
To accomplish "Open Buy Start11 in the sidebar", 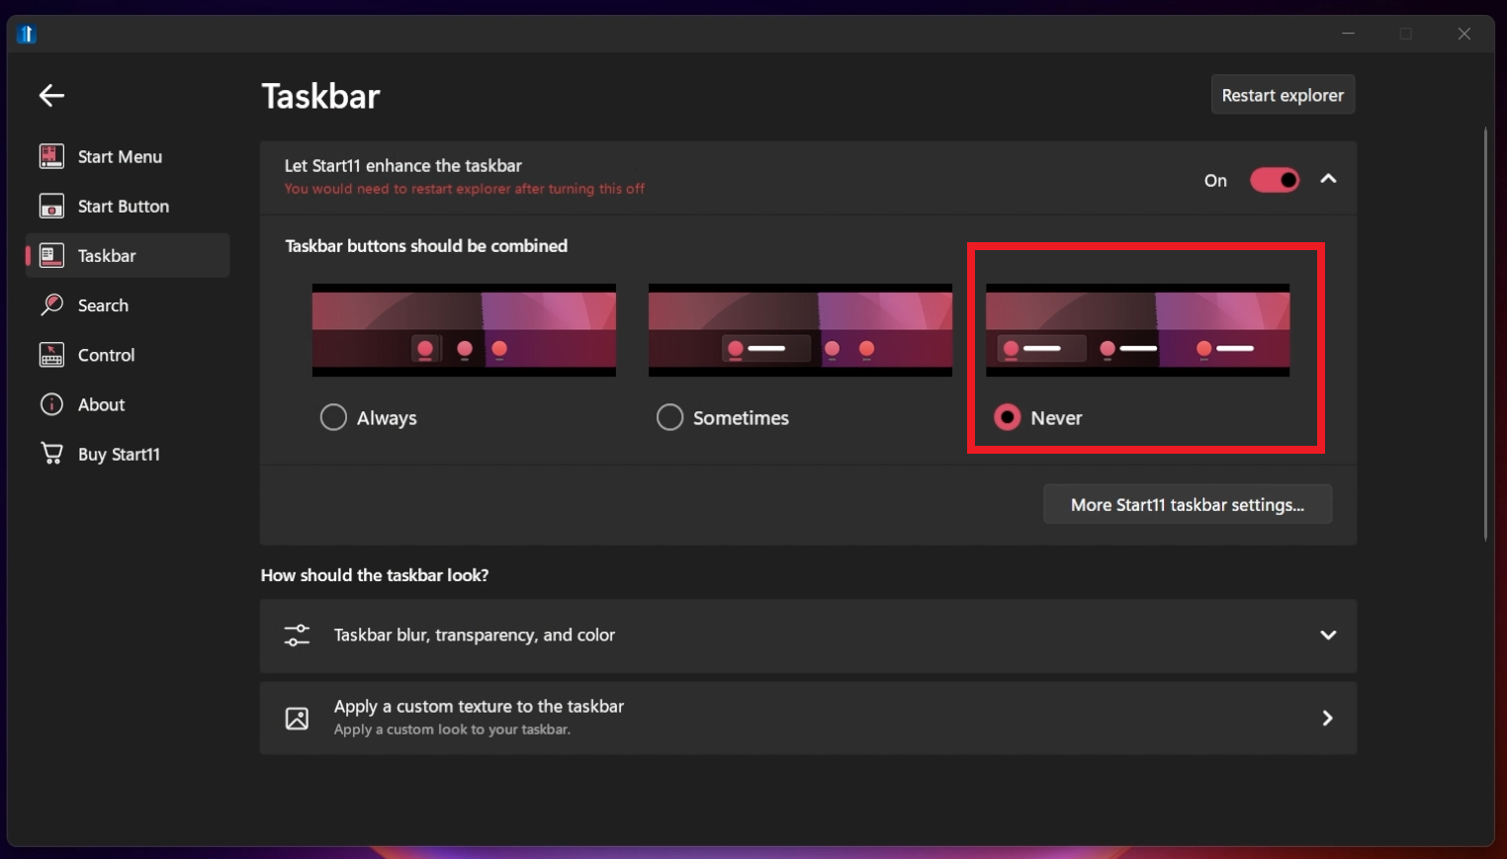I will point(128,454).
